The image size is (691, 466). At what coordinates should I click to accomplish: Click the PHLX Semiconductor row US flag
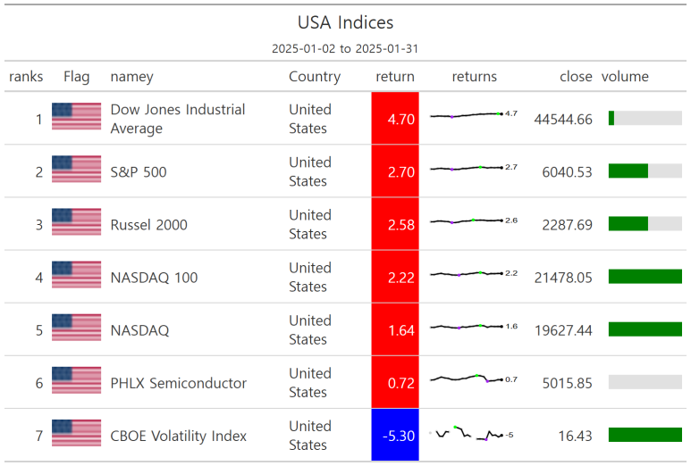click(x=76, y=380)
